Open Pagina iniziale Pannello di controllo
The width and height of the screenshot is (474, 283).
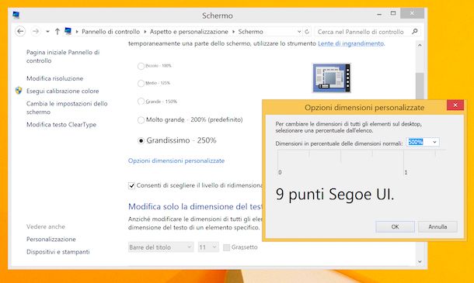(63, 57)
